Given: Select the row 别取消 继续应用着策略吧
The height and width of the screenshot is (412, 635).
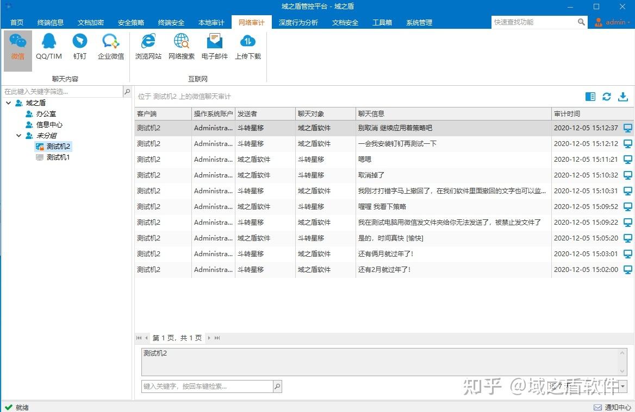Looking at the screenshot, I should tap(383, 128).
